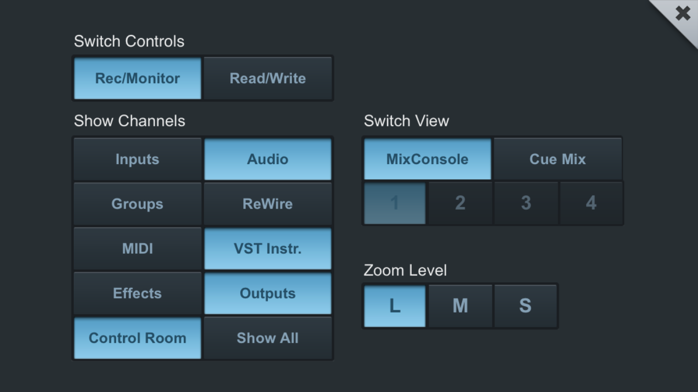Viewport: 698px width, 392px height.
Task: Switch view to Cue Mix
Action: 557,159
